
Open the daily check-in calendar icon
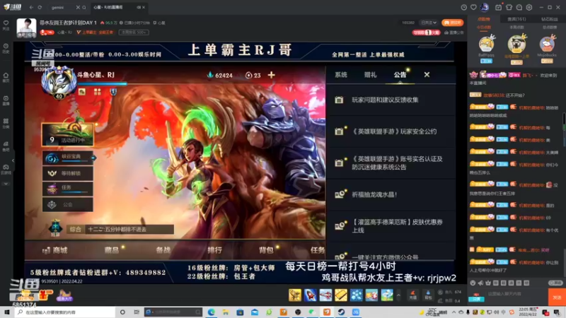pos(499,7)
